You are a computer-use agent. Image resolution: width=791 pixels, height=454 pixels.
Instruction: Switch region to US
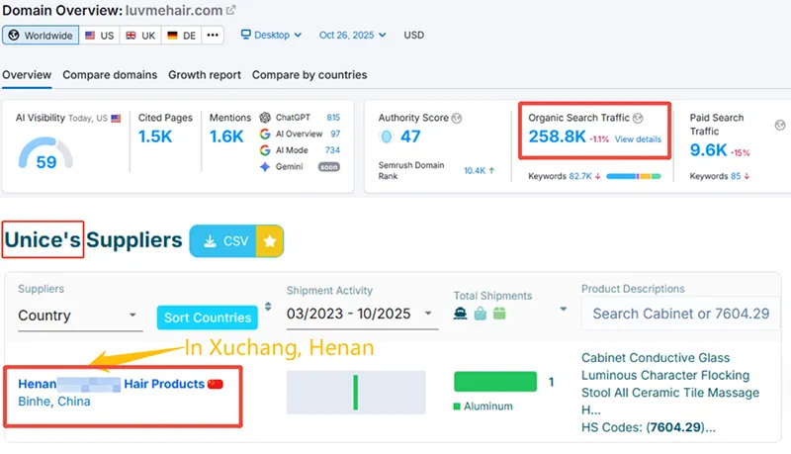pyautogui.click(x=100, y=35)
